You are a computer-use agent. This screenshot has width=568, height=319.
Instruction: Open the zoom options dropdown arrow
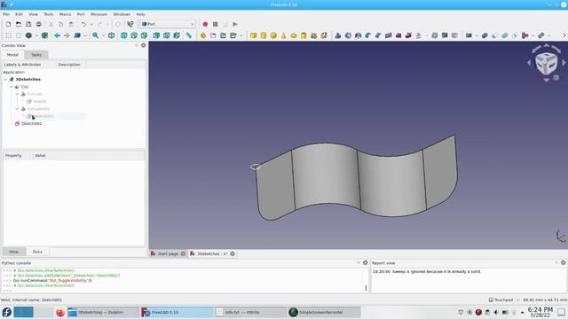coord(103,35)
